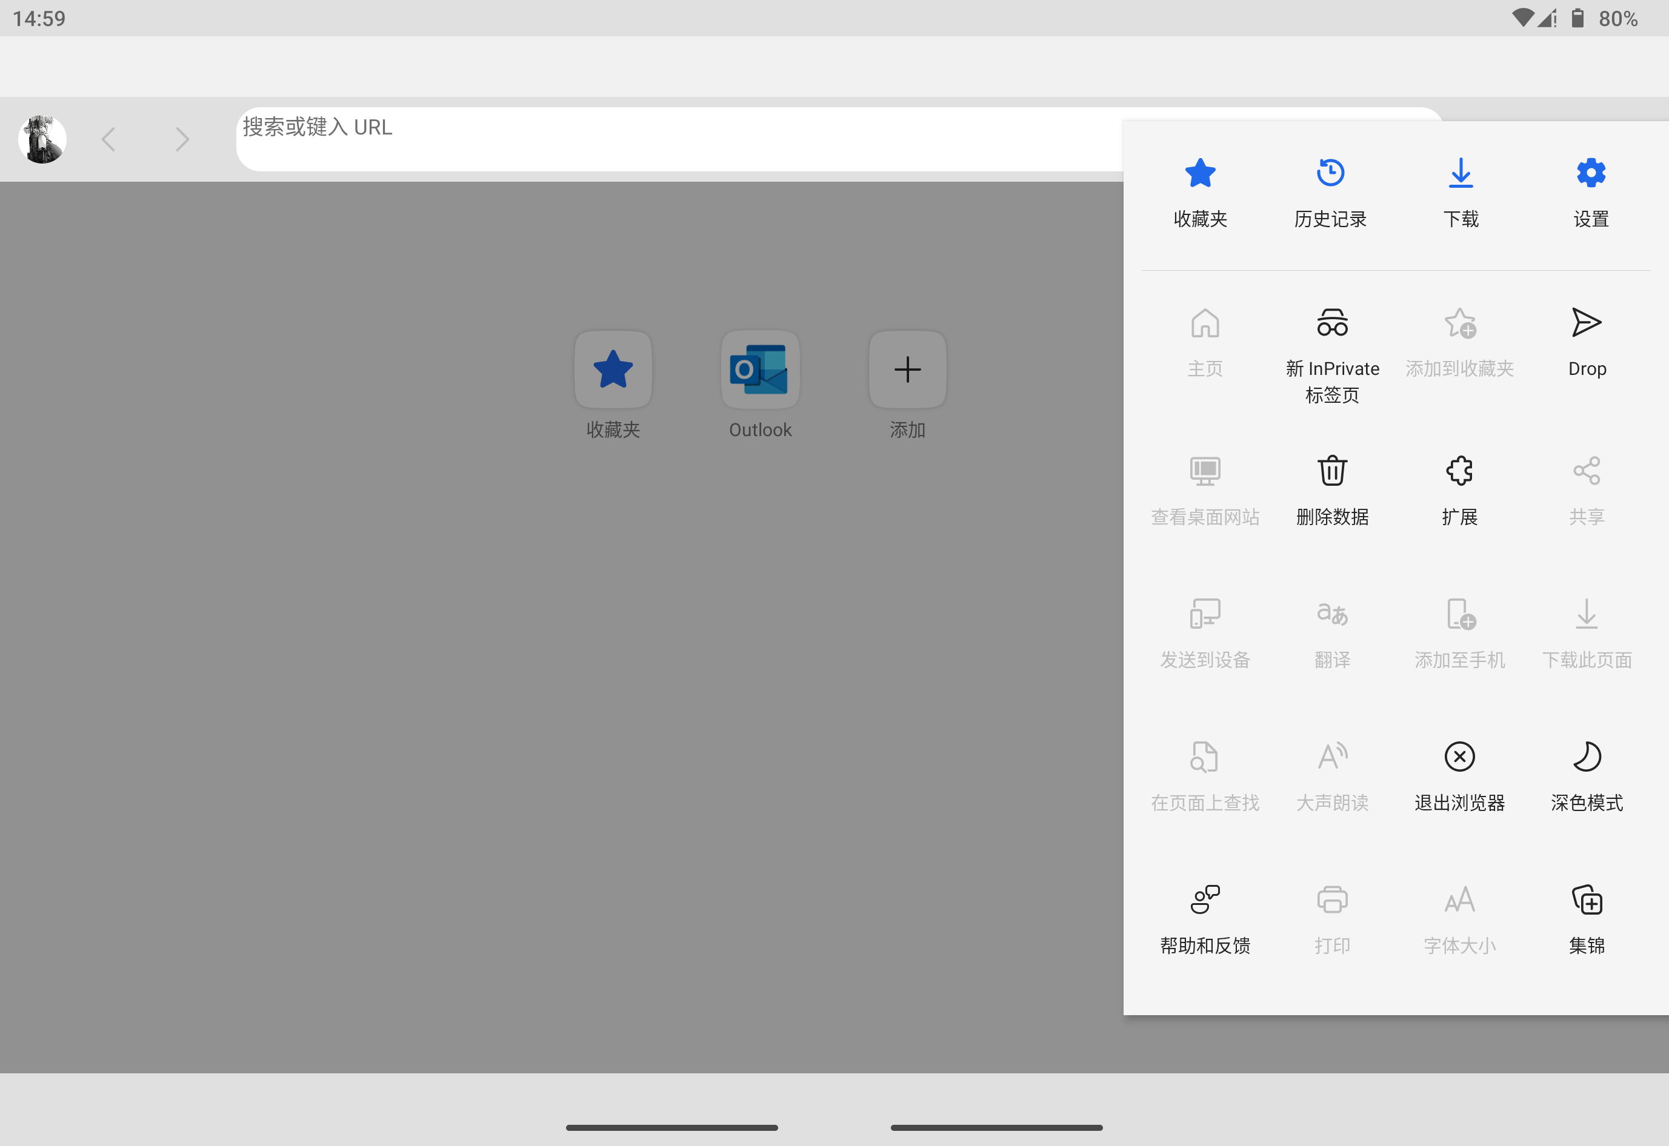The height and width of the screenshot is (1146, 1669).
Task: Open a 新 InPrivate 标签页
Action: pyautogui.click(x=1332, y=356)
